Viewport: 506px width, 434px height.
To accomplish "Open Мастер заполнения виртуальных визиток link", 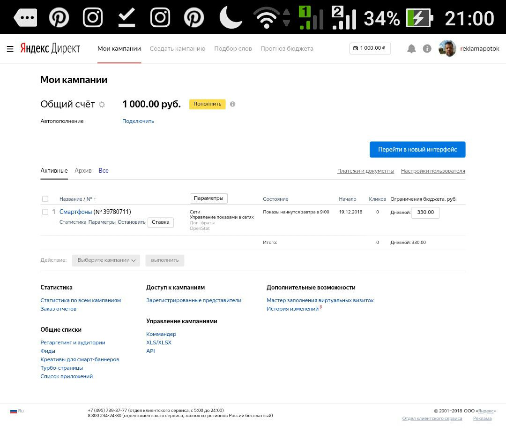I will (x=320, y=301).
